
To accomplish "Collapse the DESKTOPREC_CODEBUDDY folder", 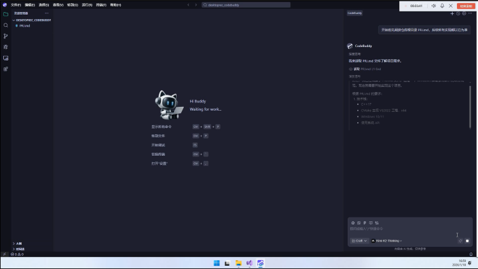I will point(32,20).
